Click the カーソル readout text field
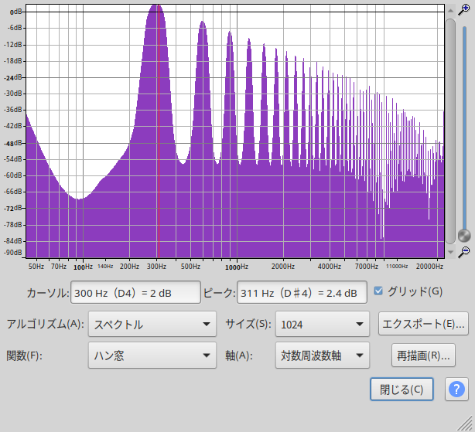This screenshot has height=432, width=475. click(135, 293)
